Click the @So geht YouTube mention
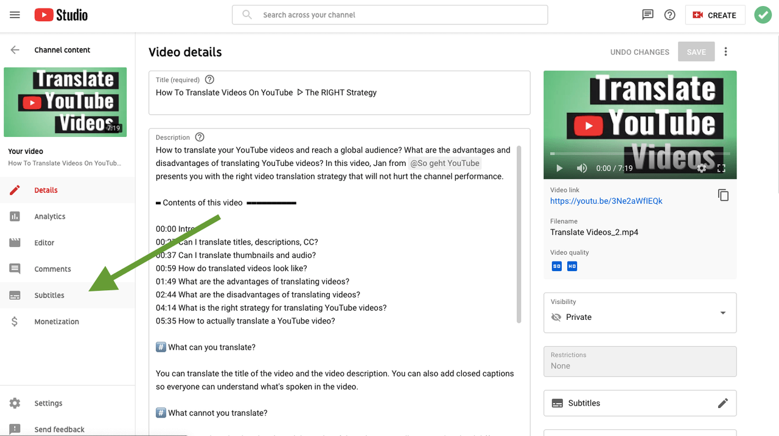Image resolution: width=779 pixels, height=436 pixels. (445, 163)
